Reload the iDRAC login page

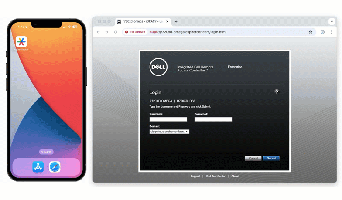point(116,32)
